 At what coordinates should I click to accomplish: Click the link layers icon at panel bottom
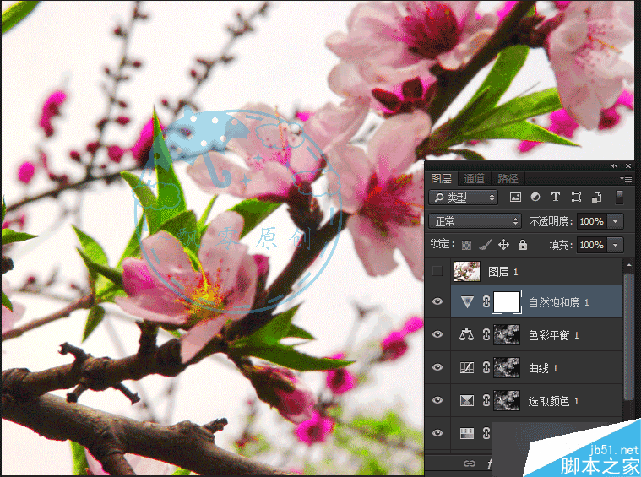470,463
